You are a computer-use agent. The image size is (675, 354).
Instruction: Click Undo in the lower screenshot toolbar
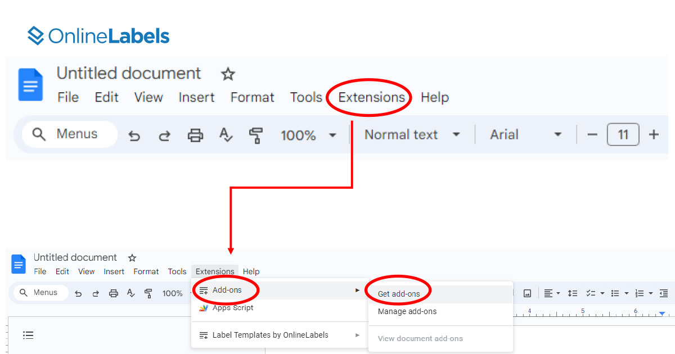click(78, 293)
